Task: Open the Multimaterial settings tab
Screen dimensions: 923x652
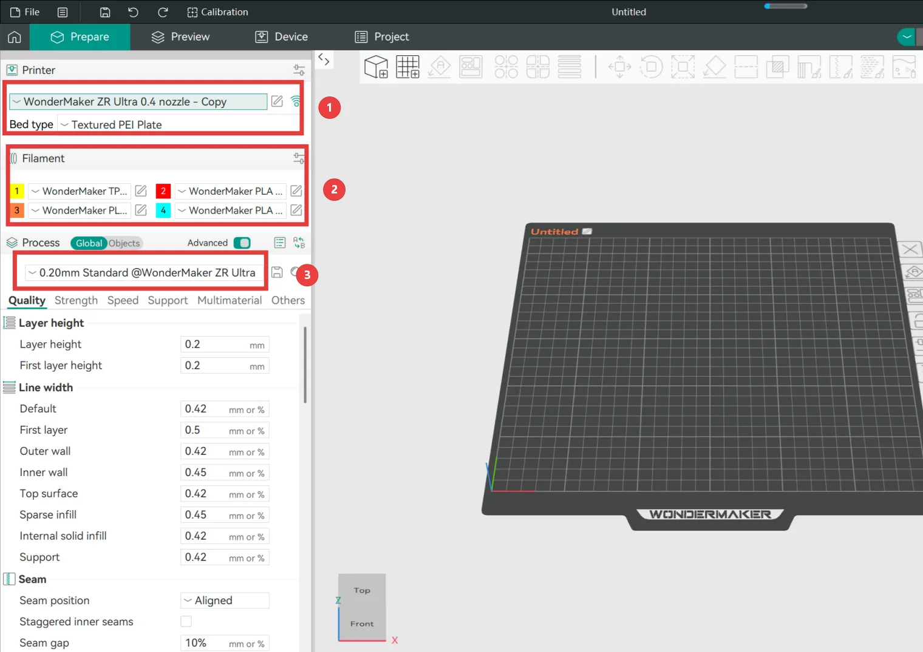Action: click(x=230, y=300)
